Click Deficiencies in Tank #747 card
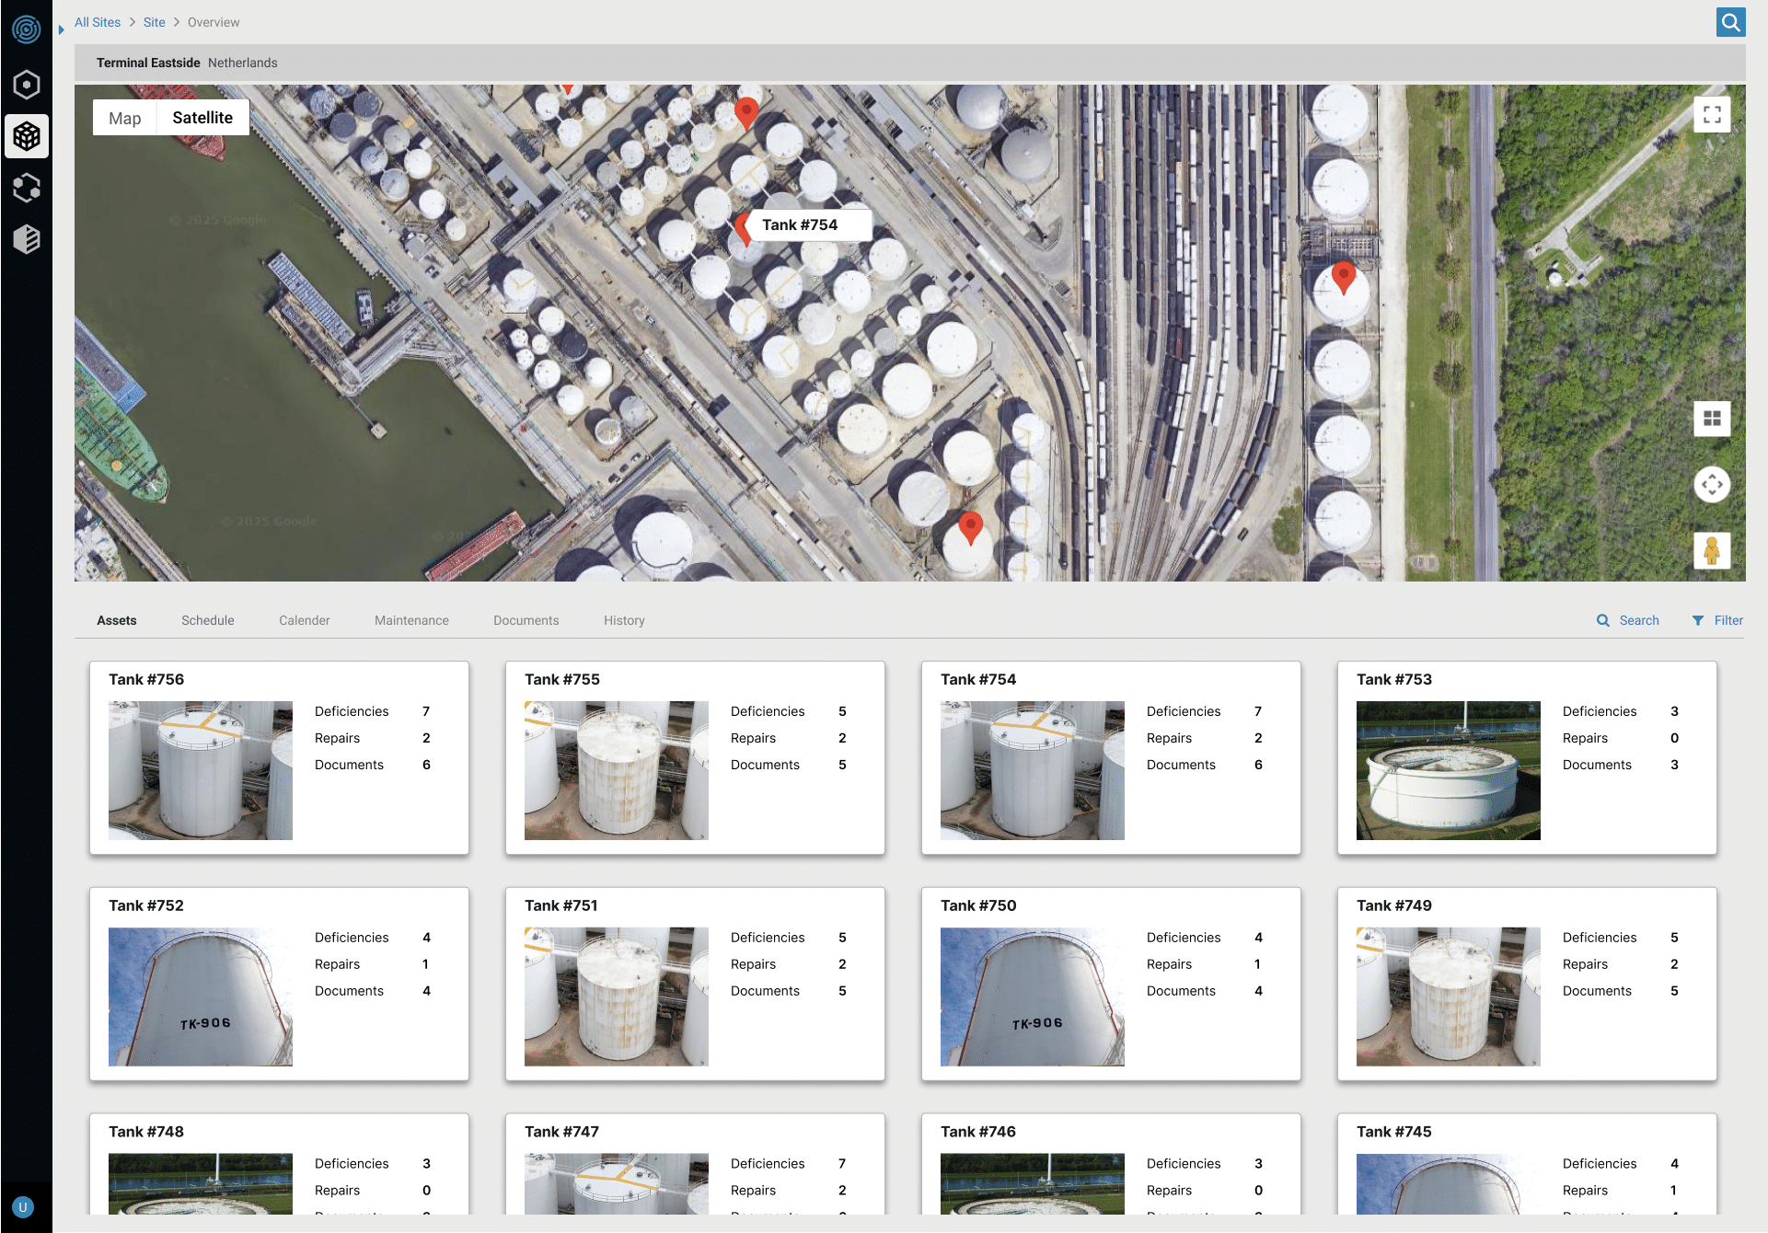 click(x=768, y=1164)
